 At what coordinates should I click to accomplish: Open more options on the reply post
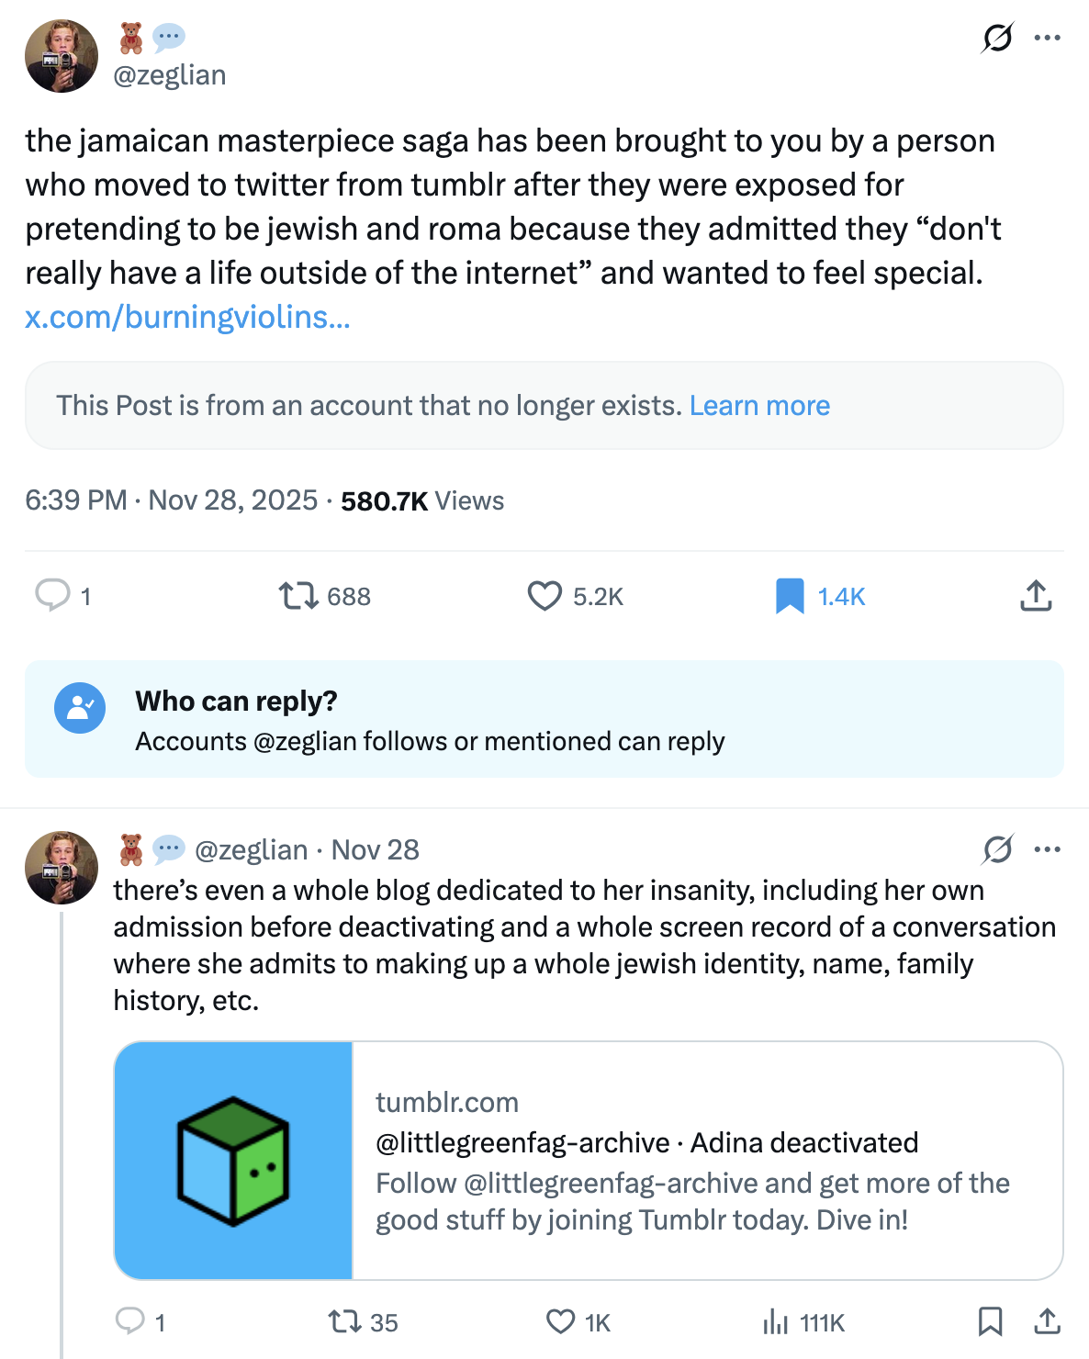[1047, 849]
